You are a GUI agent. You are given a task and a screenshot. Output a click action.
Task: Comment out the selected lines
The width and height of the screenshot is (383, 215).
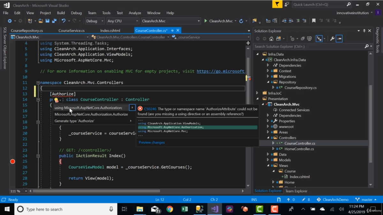point(298,21)
